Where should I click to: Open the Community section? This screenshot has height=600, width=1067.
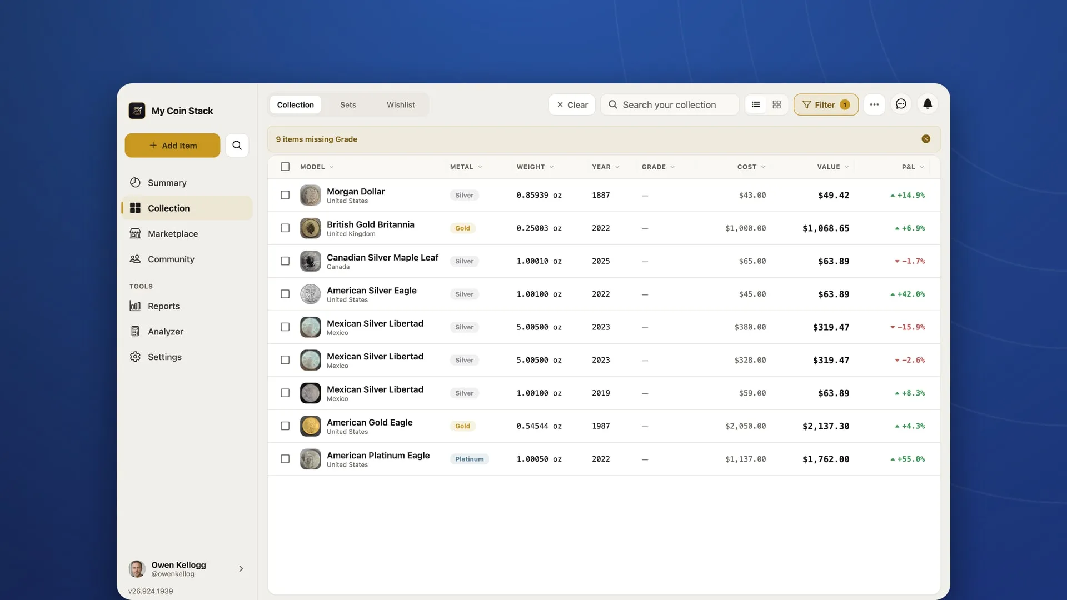187,259
